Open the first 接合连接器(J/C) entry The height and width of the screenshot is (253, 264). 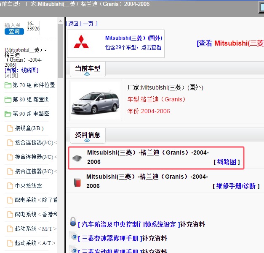(x=36, y=143)
